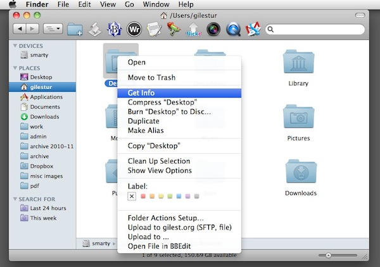The height and width of the screenshot is (267, 380).
Task: Open the QuickTime icon in the toolbar
Action: pos(233,29)
